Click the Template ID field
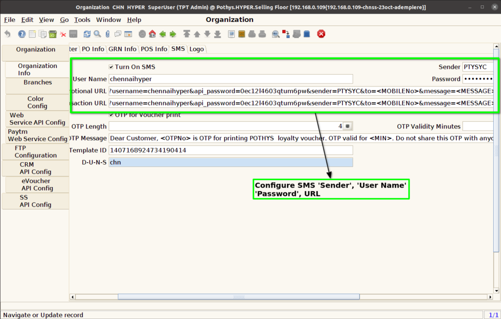The height and width of the screenshot is (319, 501). [x=231, y=150]
